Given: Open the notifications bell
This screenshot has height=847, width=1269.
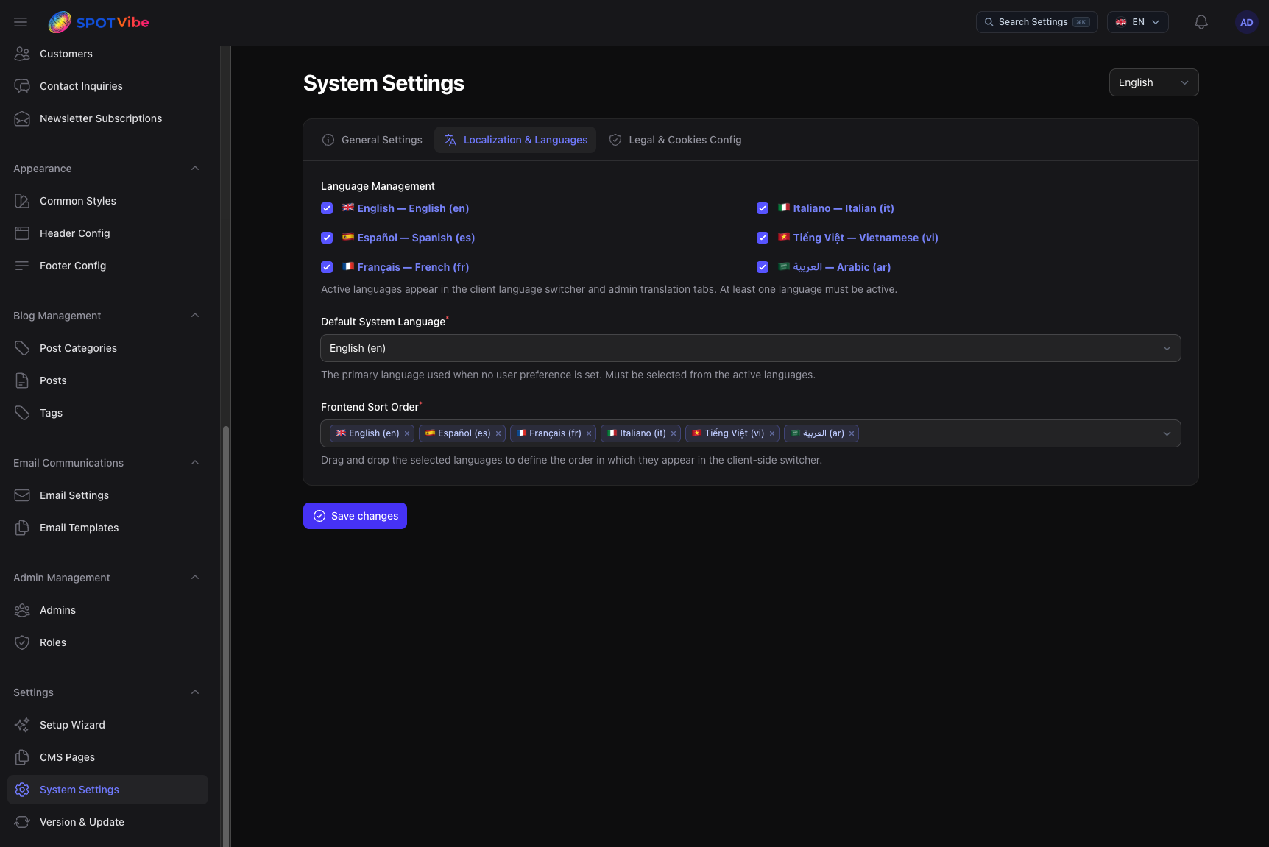Looking at the screenshot, I should point(1201,22).
